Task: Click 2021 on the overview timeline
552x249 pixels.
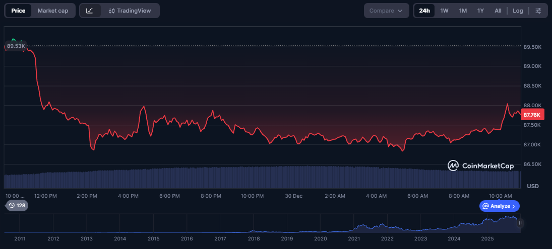Action: click(354, 239)
